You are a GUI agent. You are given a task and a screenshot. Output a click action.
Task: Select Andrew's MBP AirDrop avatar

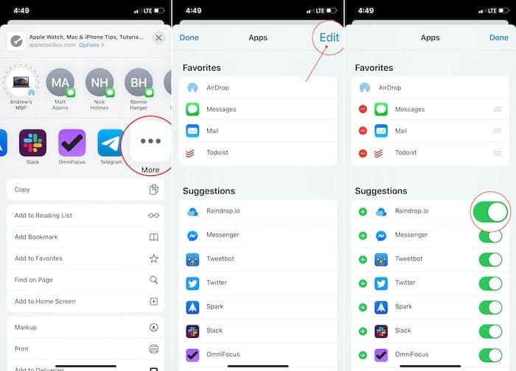(x=21, y=82)
